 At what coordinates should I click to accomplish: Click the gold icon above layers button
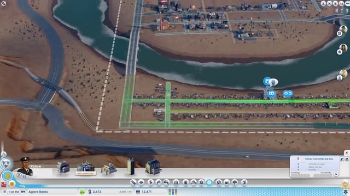pos(345,183)
